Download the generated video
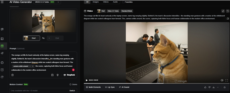The image size is (230, 93). 214,87
